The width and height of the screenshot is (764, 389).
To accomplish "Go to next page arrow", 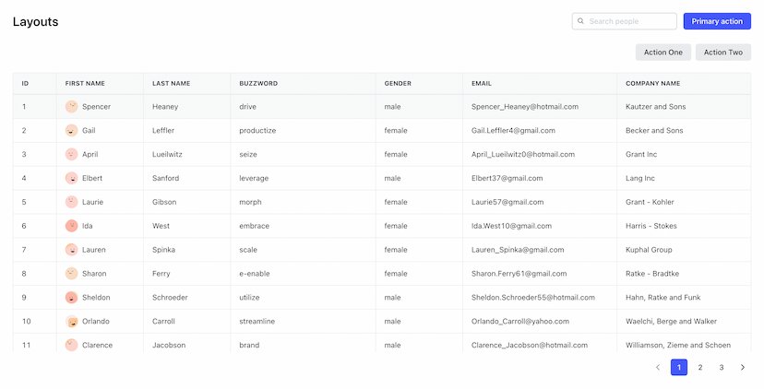I will tap(743, 367).
